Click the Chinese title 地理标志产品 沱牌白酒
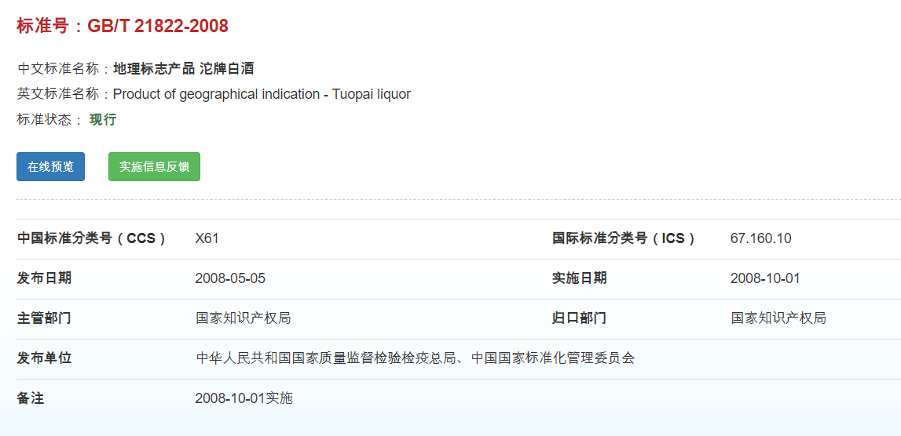Viewport: 901px width, 436px height. coord(184,69)
